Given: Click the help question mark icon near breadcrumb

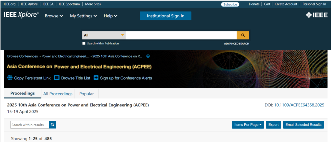Looking at the screenshot, I should coord(148,56).
